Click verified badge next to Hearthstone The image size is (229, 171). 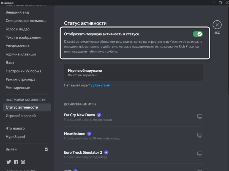(x=89, y=134)
